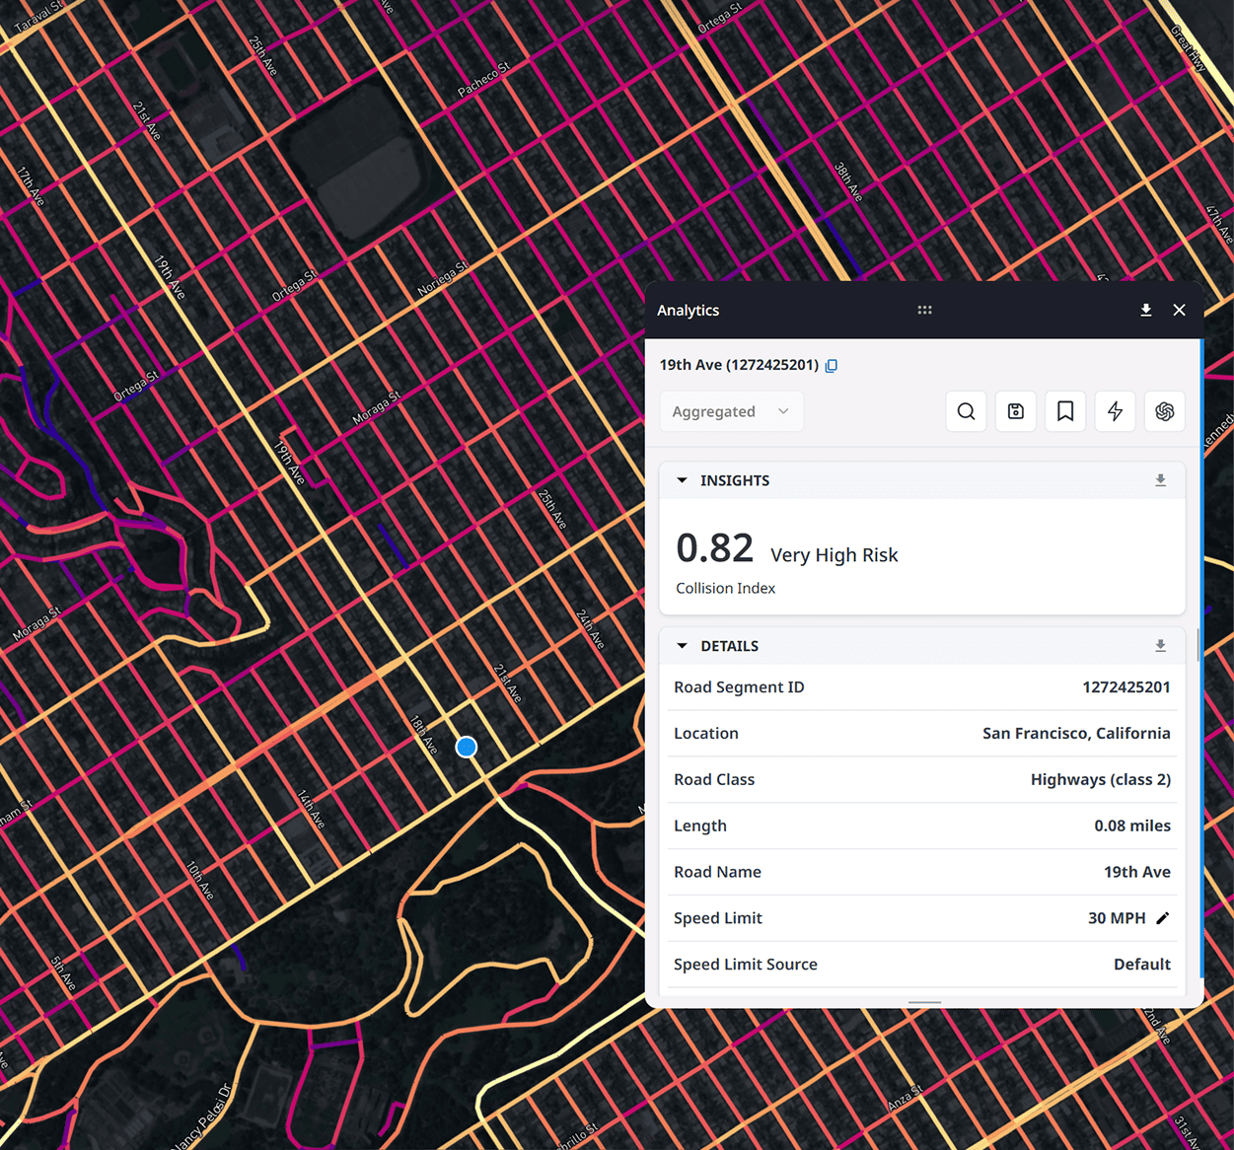The width and height of the screenshot is (1234, 1150).
Task: Click the 38th Ave map label
Action: click(848, 182)
